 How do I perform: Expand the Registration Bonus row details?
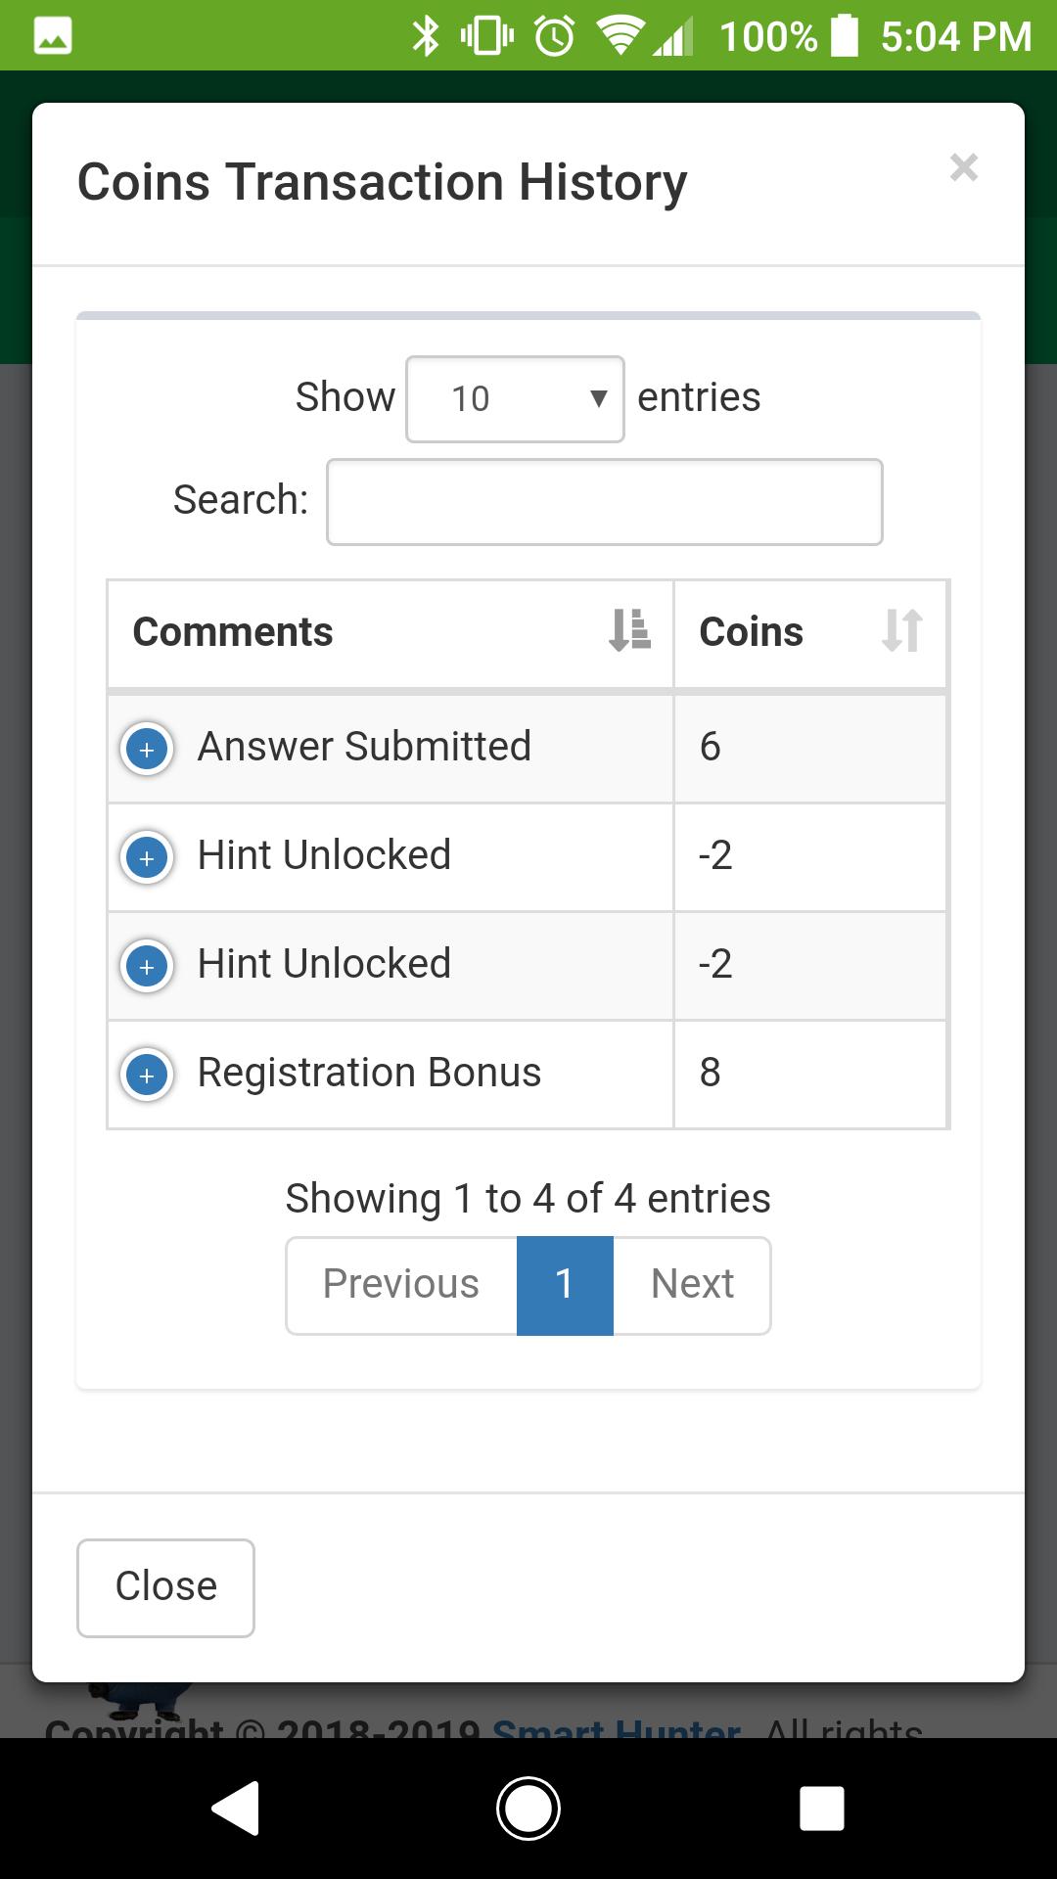pos(147,1076)
